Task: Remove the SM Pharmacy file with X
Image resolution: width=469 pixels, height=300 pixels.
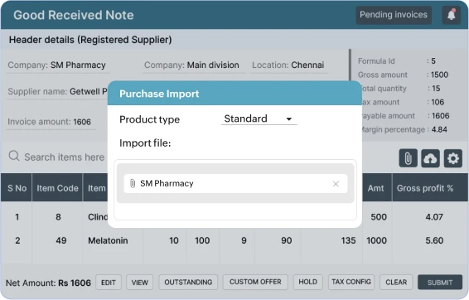Action: [x=336, y=184]
